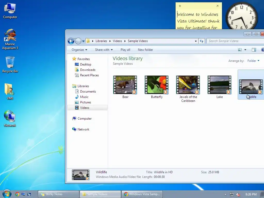Select Libraries in the navigation pane
Viewport: 264px width, 198px height.
83,86
